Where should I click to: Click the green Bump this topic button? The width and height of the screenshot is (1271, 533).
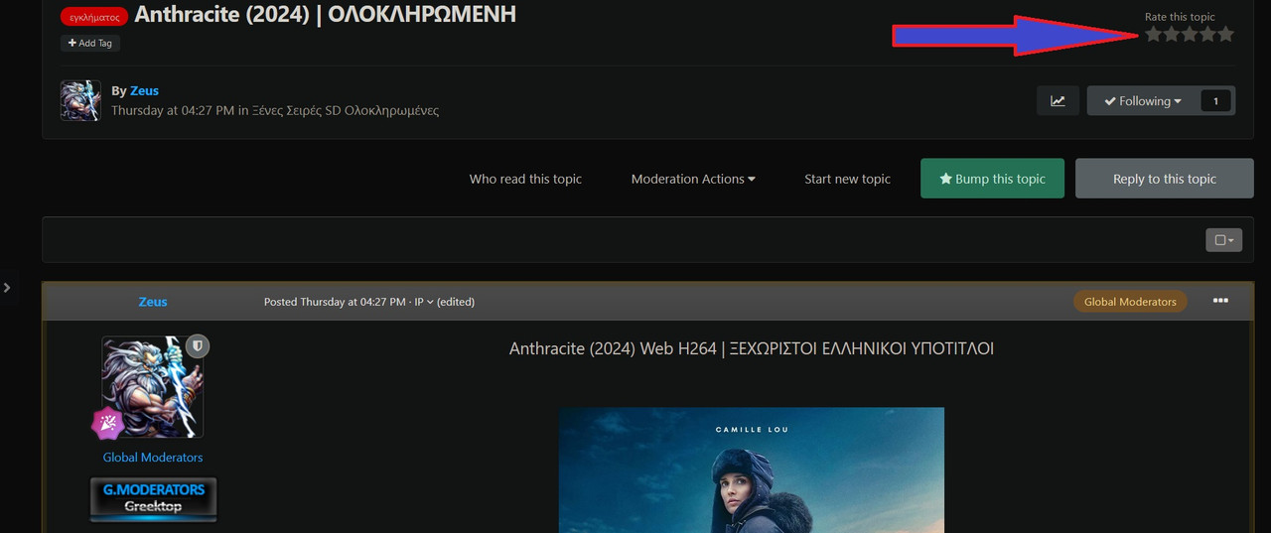pos(993,179)
